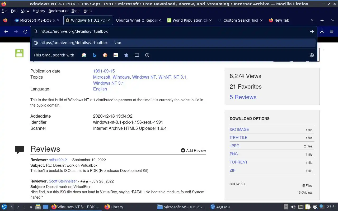Image resolution: width=338 pixels, height=211 pixels.
Task: Download the PNG option
Action: click(234, 154)
